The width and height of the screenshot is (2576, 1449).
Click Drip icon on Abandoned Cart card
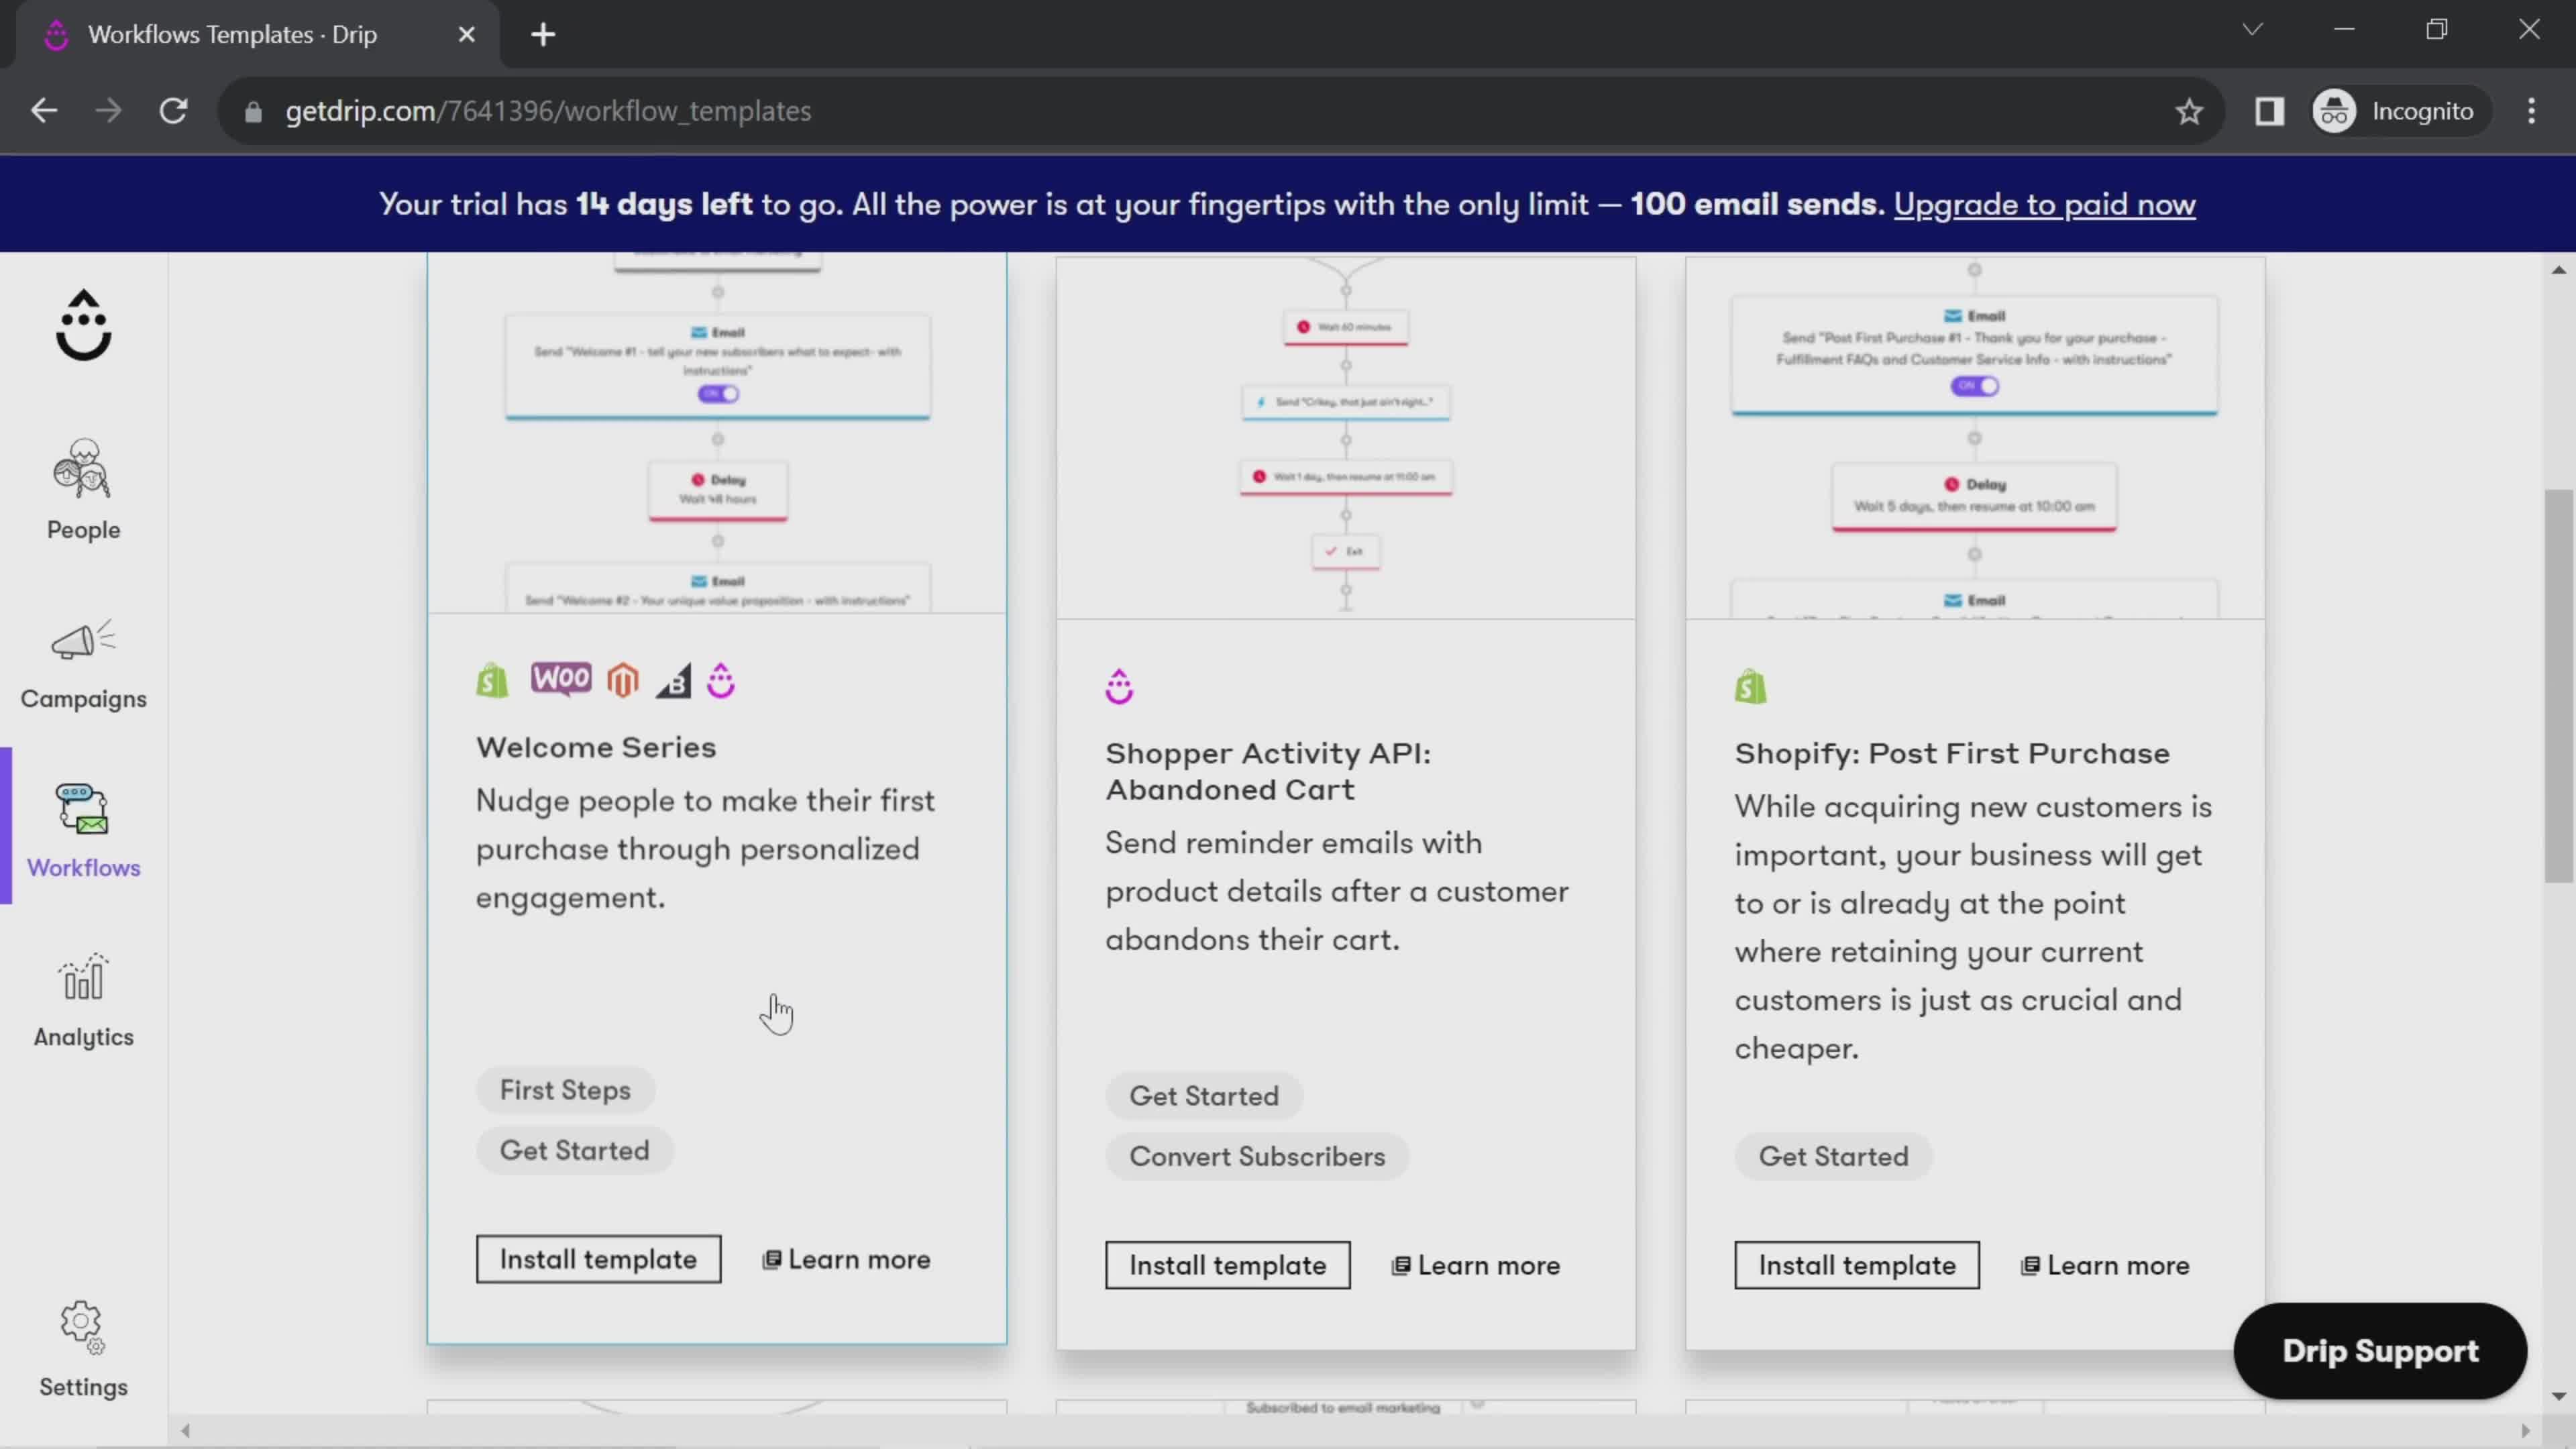tap(1119, 687)
